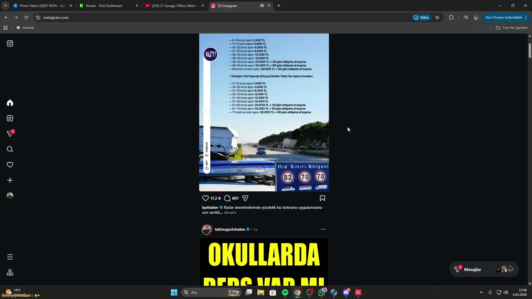Click the taskbar 'Ara' search box
This screenshot has width=532, height=299.
click(212, 292)
